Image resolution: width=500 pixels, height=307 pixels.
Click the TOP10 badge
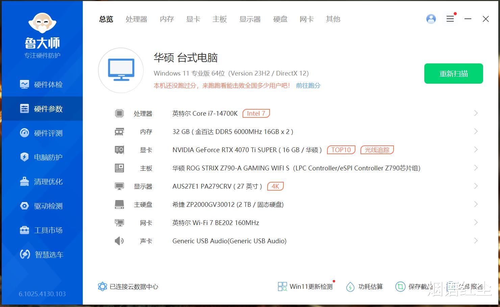point(341,150)
